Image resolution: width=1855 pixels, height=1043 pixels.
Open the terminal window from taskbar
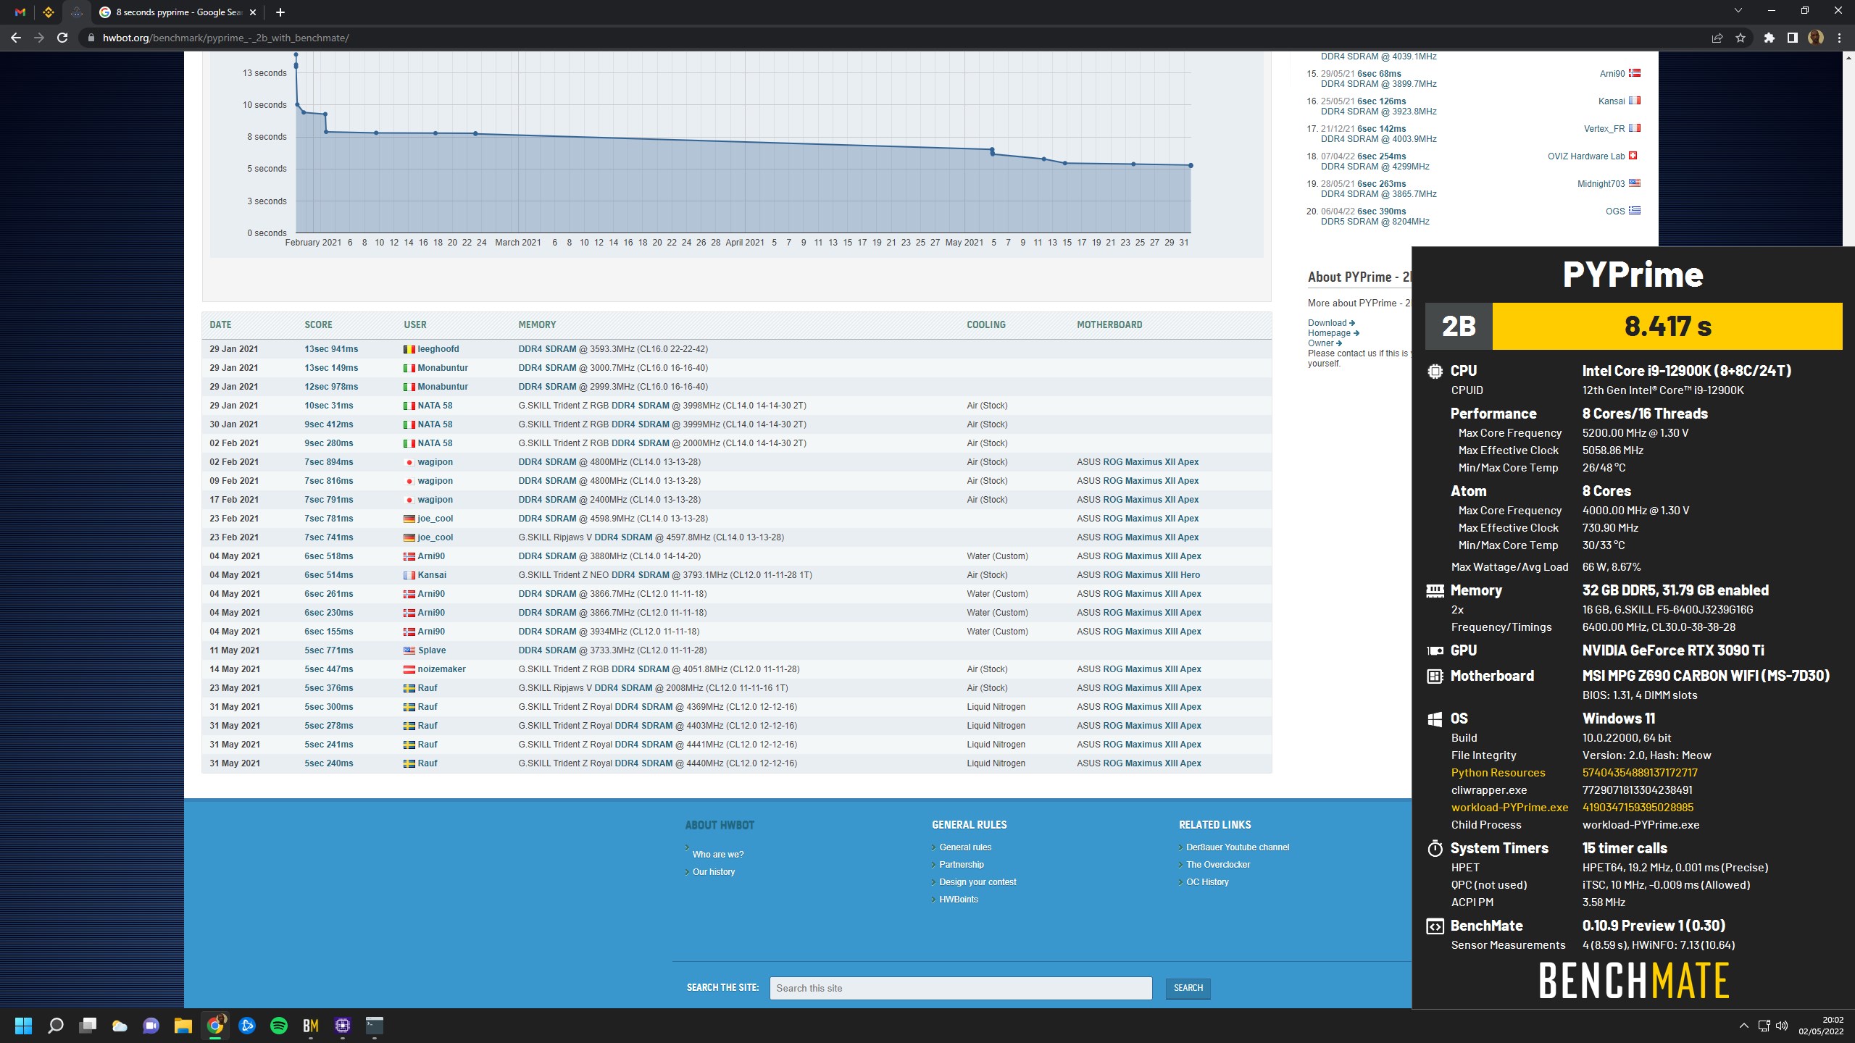pos(374,1026)
